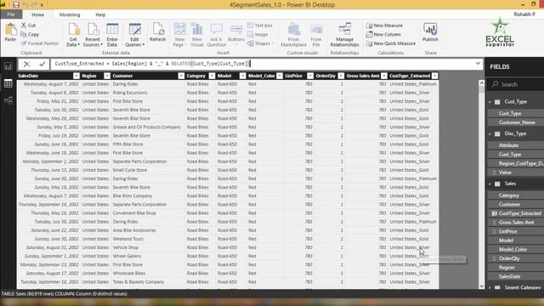This screenshot has width=544, height=306.
Task: Switch to Relationships view in sidebar
Action: [x=8, y=100]
